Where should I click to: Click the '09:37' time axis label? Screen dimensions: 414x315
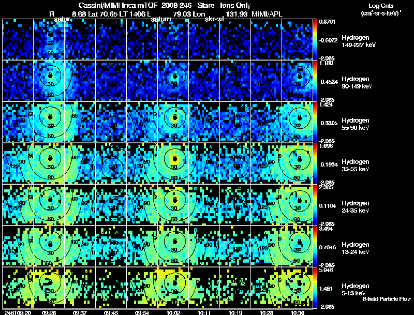[80, 312]
